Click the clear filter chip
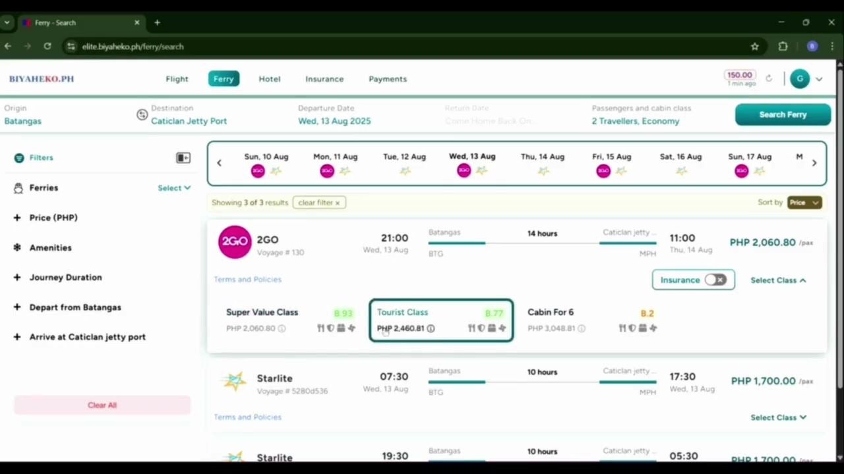Viewport: 844px width, 474px height. [319, 203]
